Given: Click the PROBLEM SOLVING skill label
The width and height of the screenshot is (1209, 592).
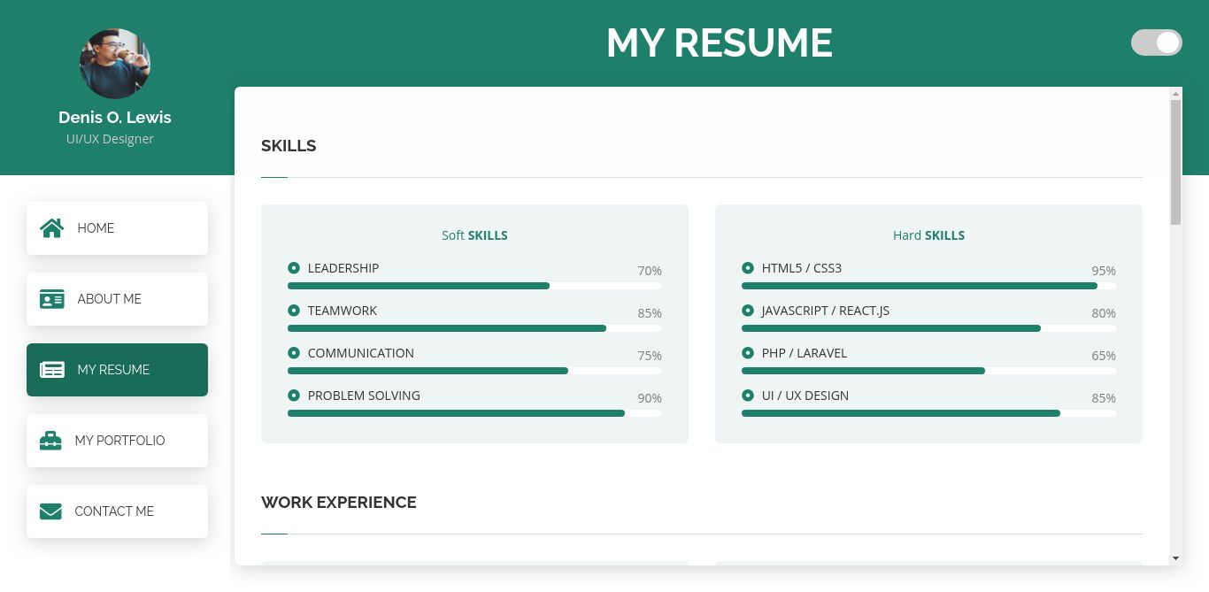Looking at the screenshot, I should pos(364,396).
